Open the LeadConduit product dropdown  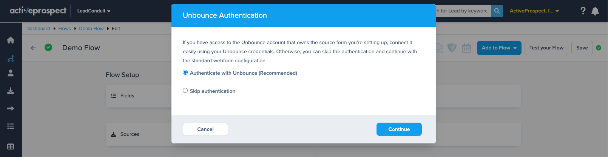[x=94, y=11]
